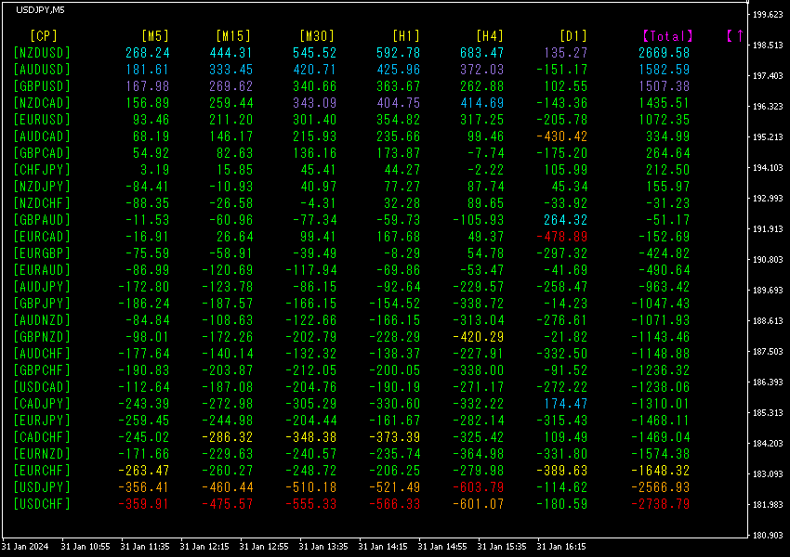Select the [AUDCHF] pair label
Image resolution: width=790 pixels, height=557 pixels.
click(42, 354)
